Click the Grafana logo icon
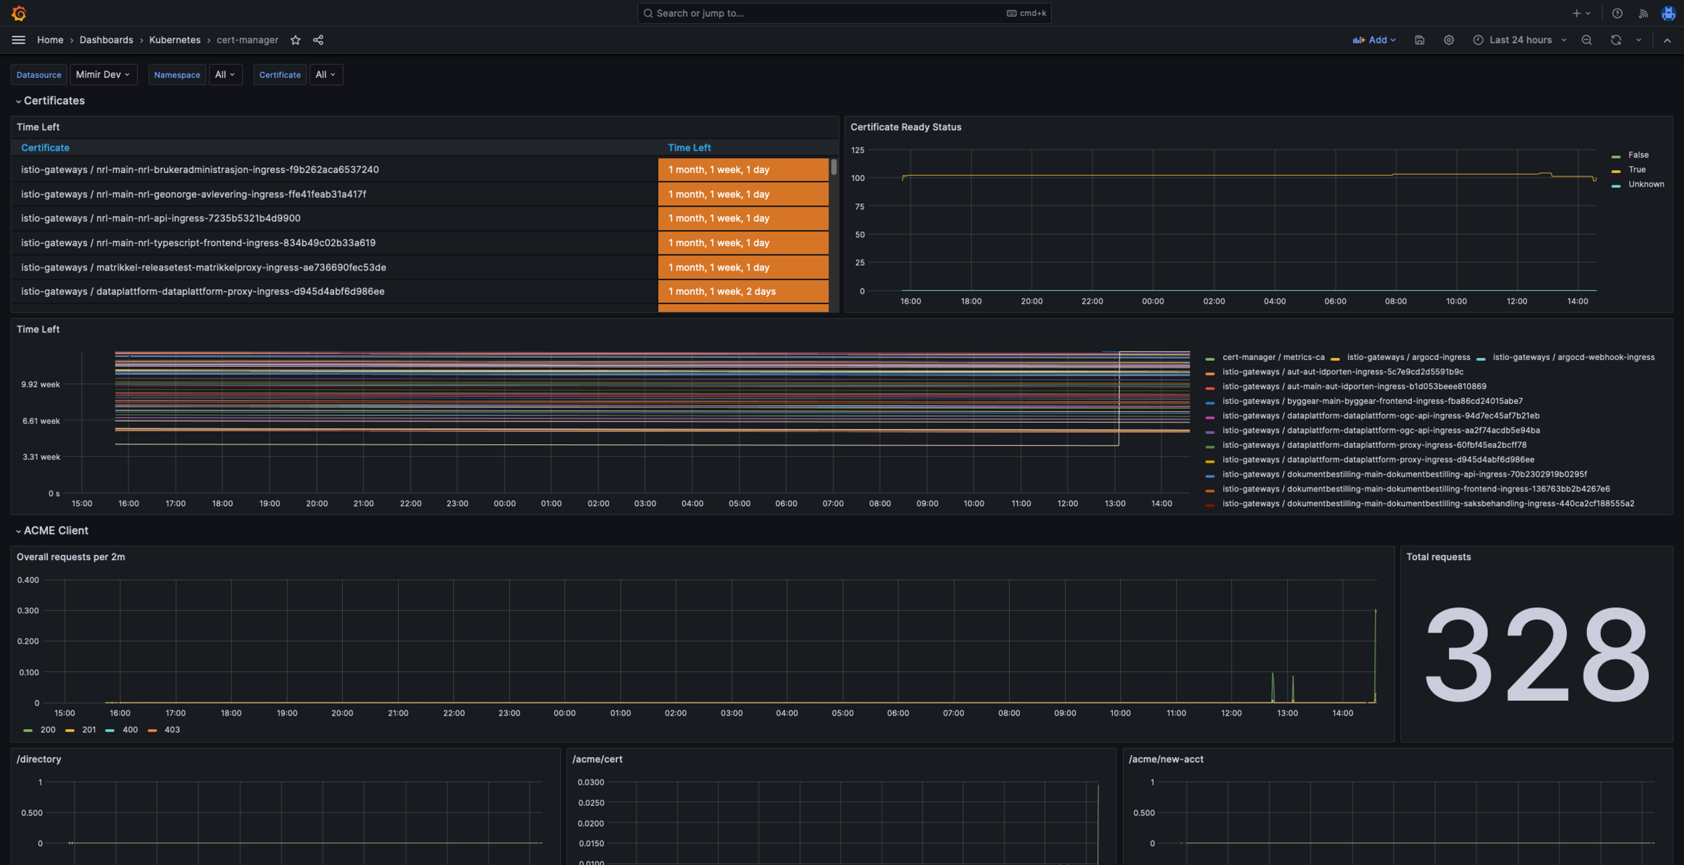1684x865 pixels. click(x=19, y=13)
